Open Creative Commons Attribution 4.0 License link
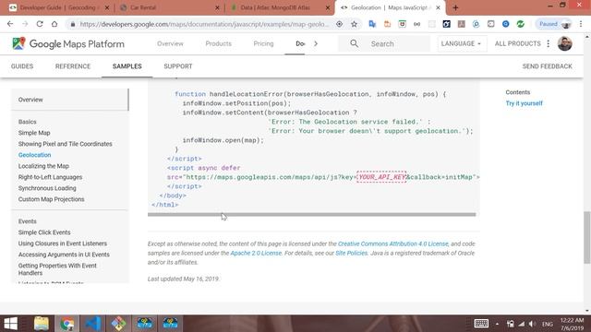 (x=393, y=243)
